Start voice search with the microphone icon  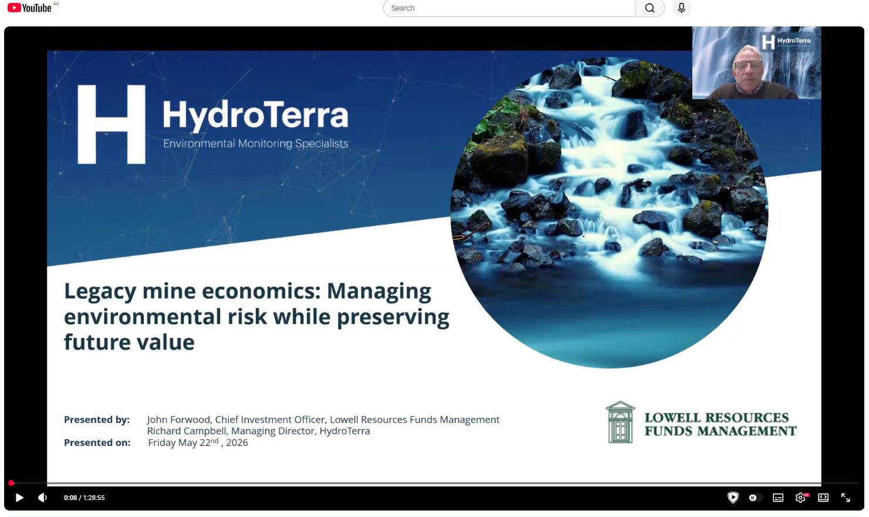click(x=681, y=8)
